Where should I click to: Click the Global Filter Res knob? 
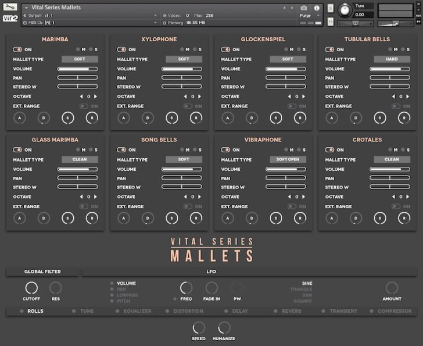[56, 288]
